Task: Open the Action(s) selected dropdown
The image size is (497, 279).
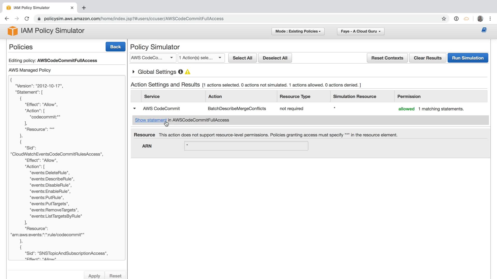Action: point(201,58)
